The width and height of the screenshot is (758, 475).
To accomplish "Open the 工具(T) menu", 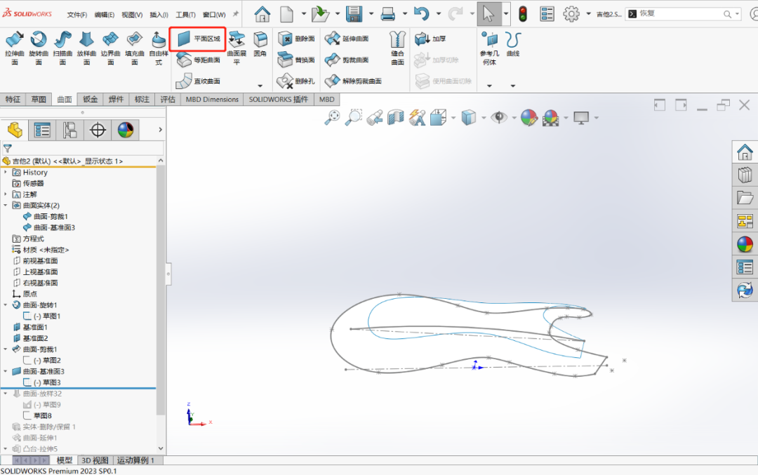I will point(185,15).
